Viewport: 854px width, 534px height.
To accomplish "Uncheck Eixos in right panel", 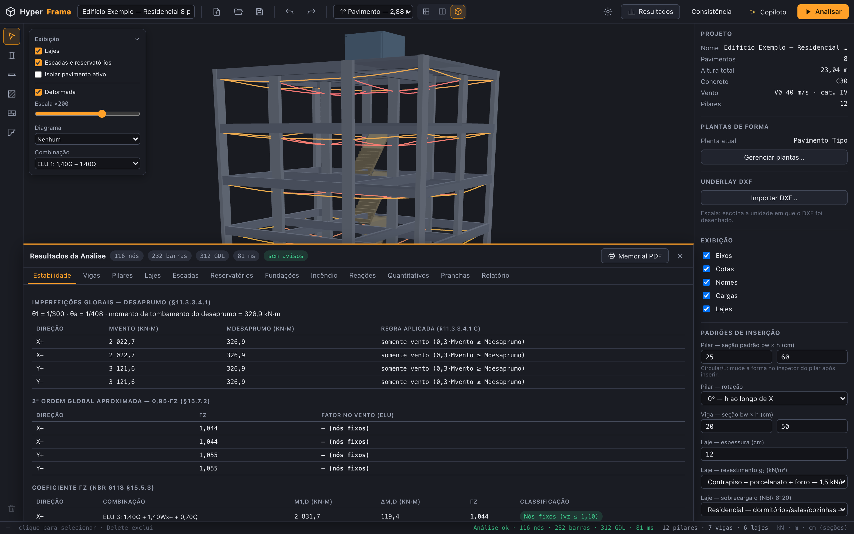I will 706,256.
